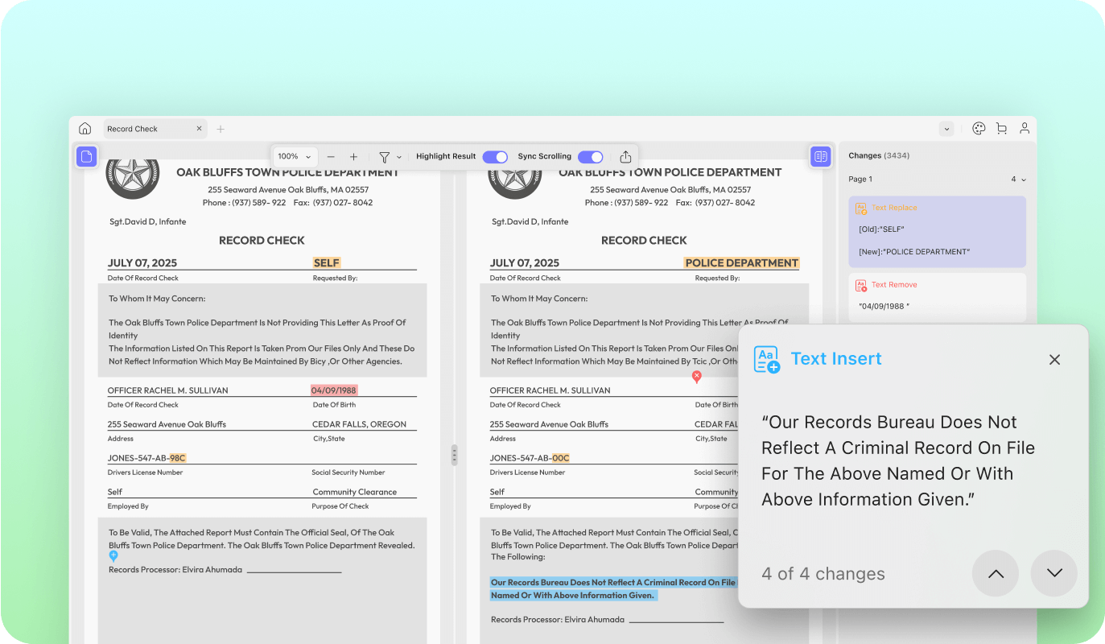Open the user account icon

click(x=1025, y=129)
